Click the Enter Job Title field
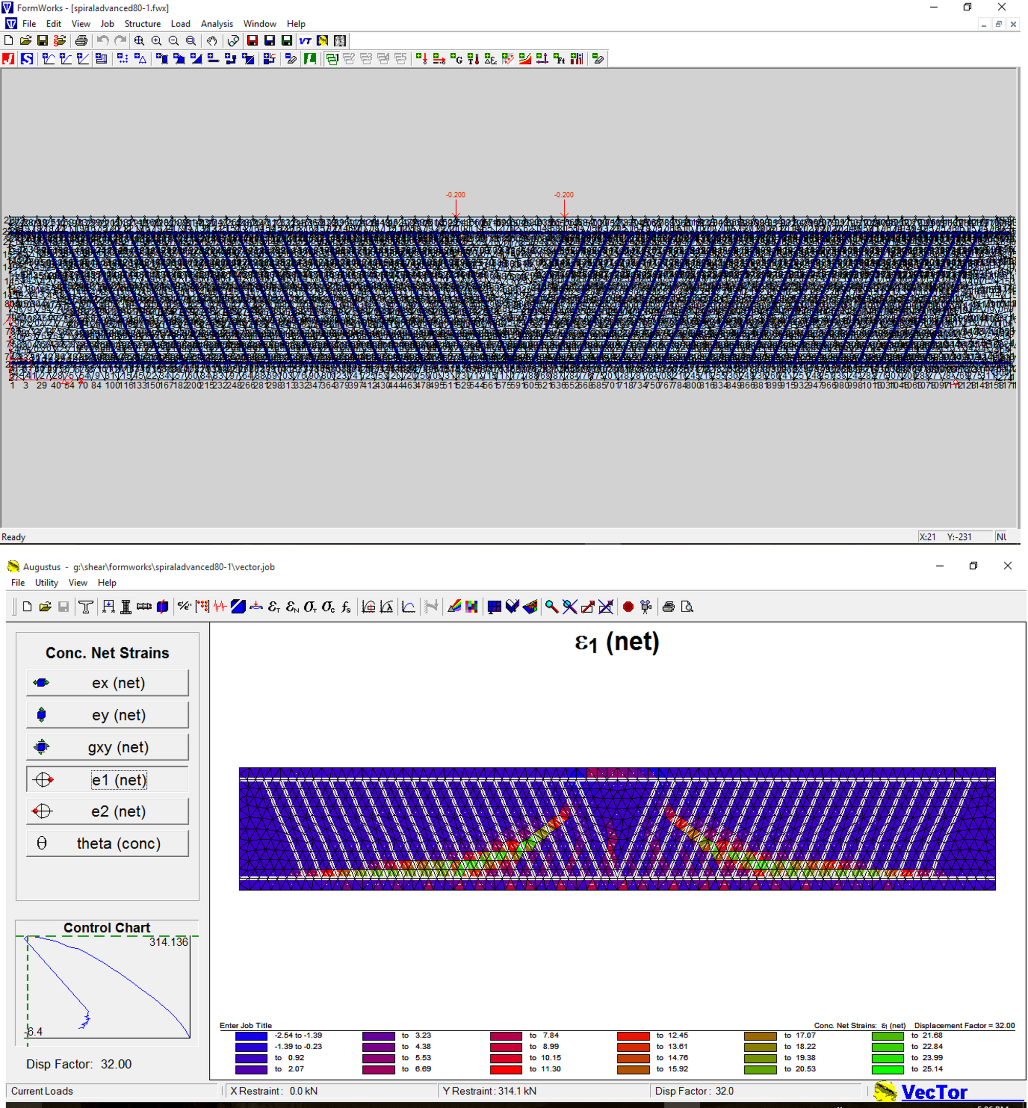This screenshot has width=1028, height=1108. (x=245, y=1026)
